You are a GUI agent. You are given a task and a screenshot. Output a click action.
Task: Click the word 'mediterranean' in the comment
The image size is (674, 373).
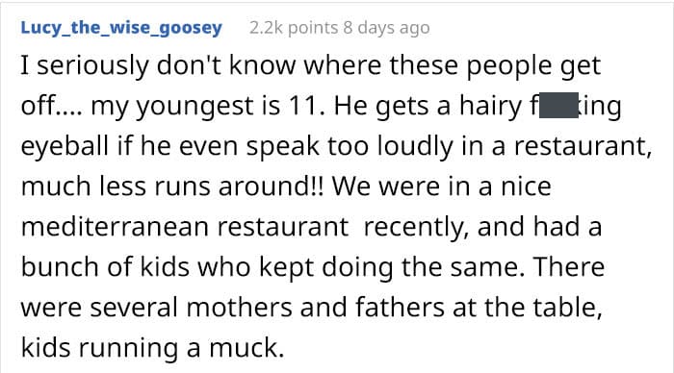point(115,226)
